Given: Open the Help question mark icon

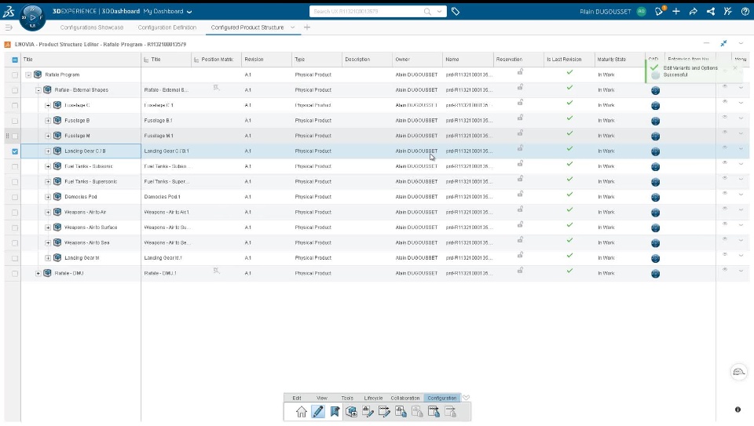Looking at the screenshot, I should point(745,11).
